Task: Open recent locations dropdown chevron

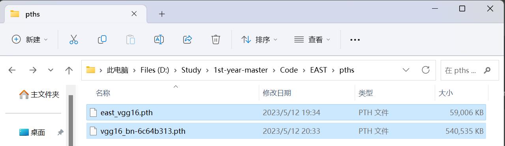Action: (x=50, y=70)
